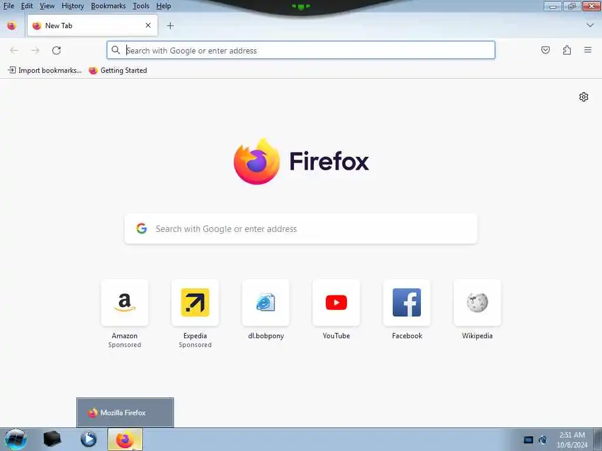Image resolution: width=602 pixels, height=451 pixels.
Task: Click the Mozilla Firefox taskbar preview
Action: 125,413
